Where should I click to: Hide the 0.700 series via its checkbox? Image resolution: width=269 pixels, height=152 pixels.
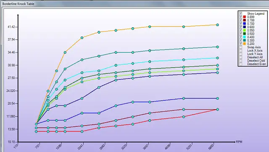(x=240, y=24)
